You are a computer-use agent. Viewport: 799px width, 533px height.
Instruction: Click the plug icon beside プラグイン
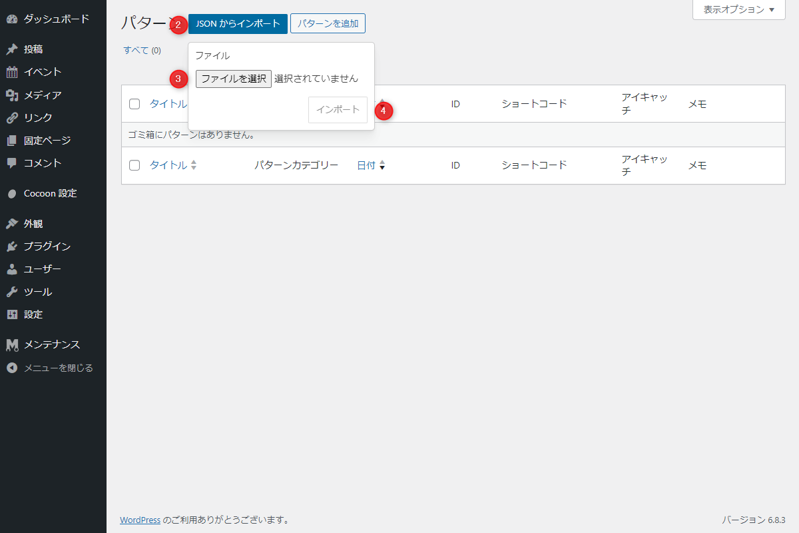click(12, 247)
